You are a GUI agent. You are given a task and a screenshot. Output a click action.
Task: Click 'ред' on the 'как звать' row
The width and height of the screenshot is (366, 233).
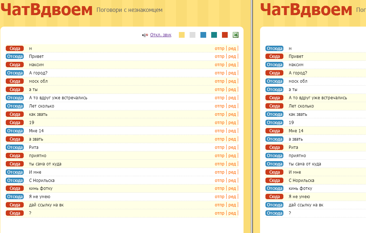232,114
